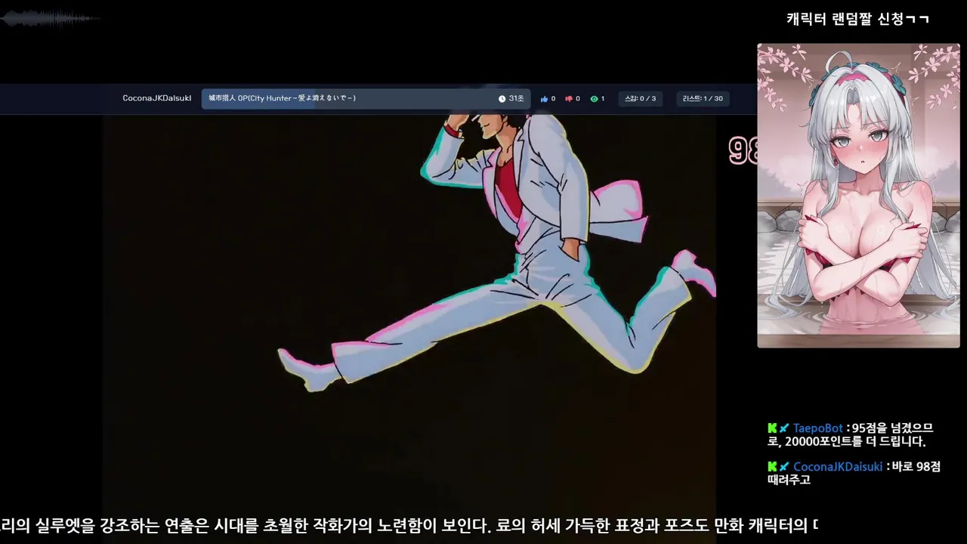Click the TaepoBot name in chat
Screen dimensions: 967x544
point(817,428)
